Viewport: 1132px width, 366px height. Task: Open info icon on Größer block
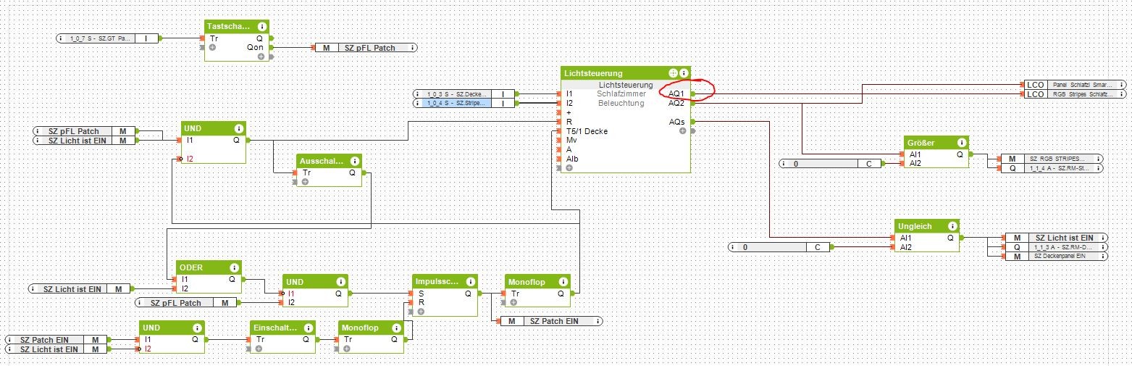(960, 143)
